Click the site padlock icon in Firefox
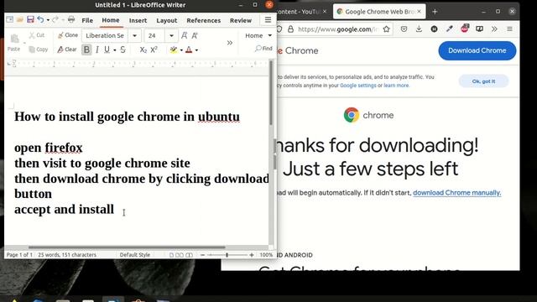This screenshot has width=537, height=302. (290, 29)
